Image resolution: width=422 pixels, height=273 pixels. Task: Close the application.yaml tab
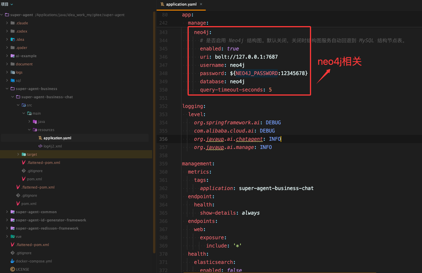201,4
